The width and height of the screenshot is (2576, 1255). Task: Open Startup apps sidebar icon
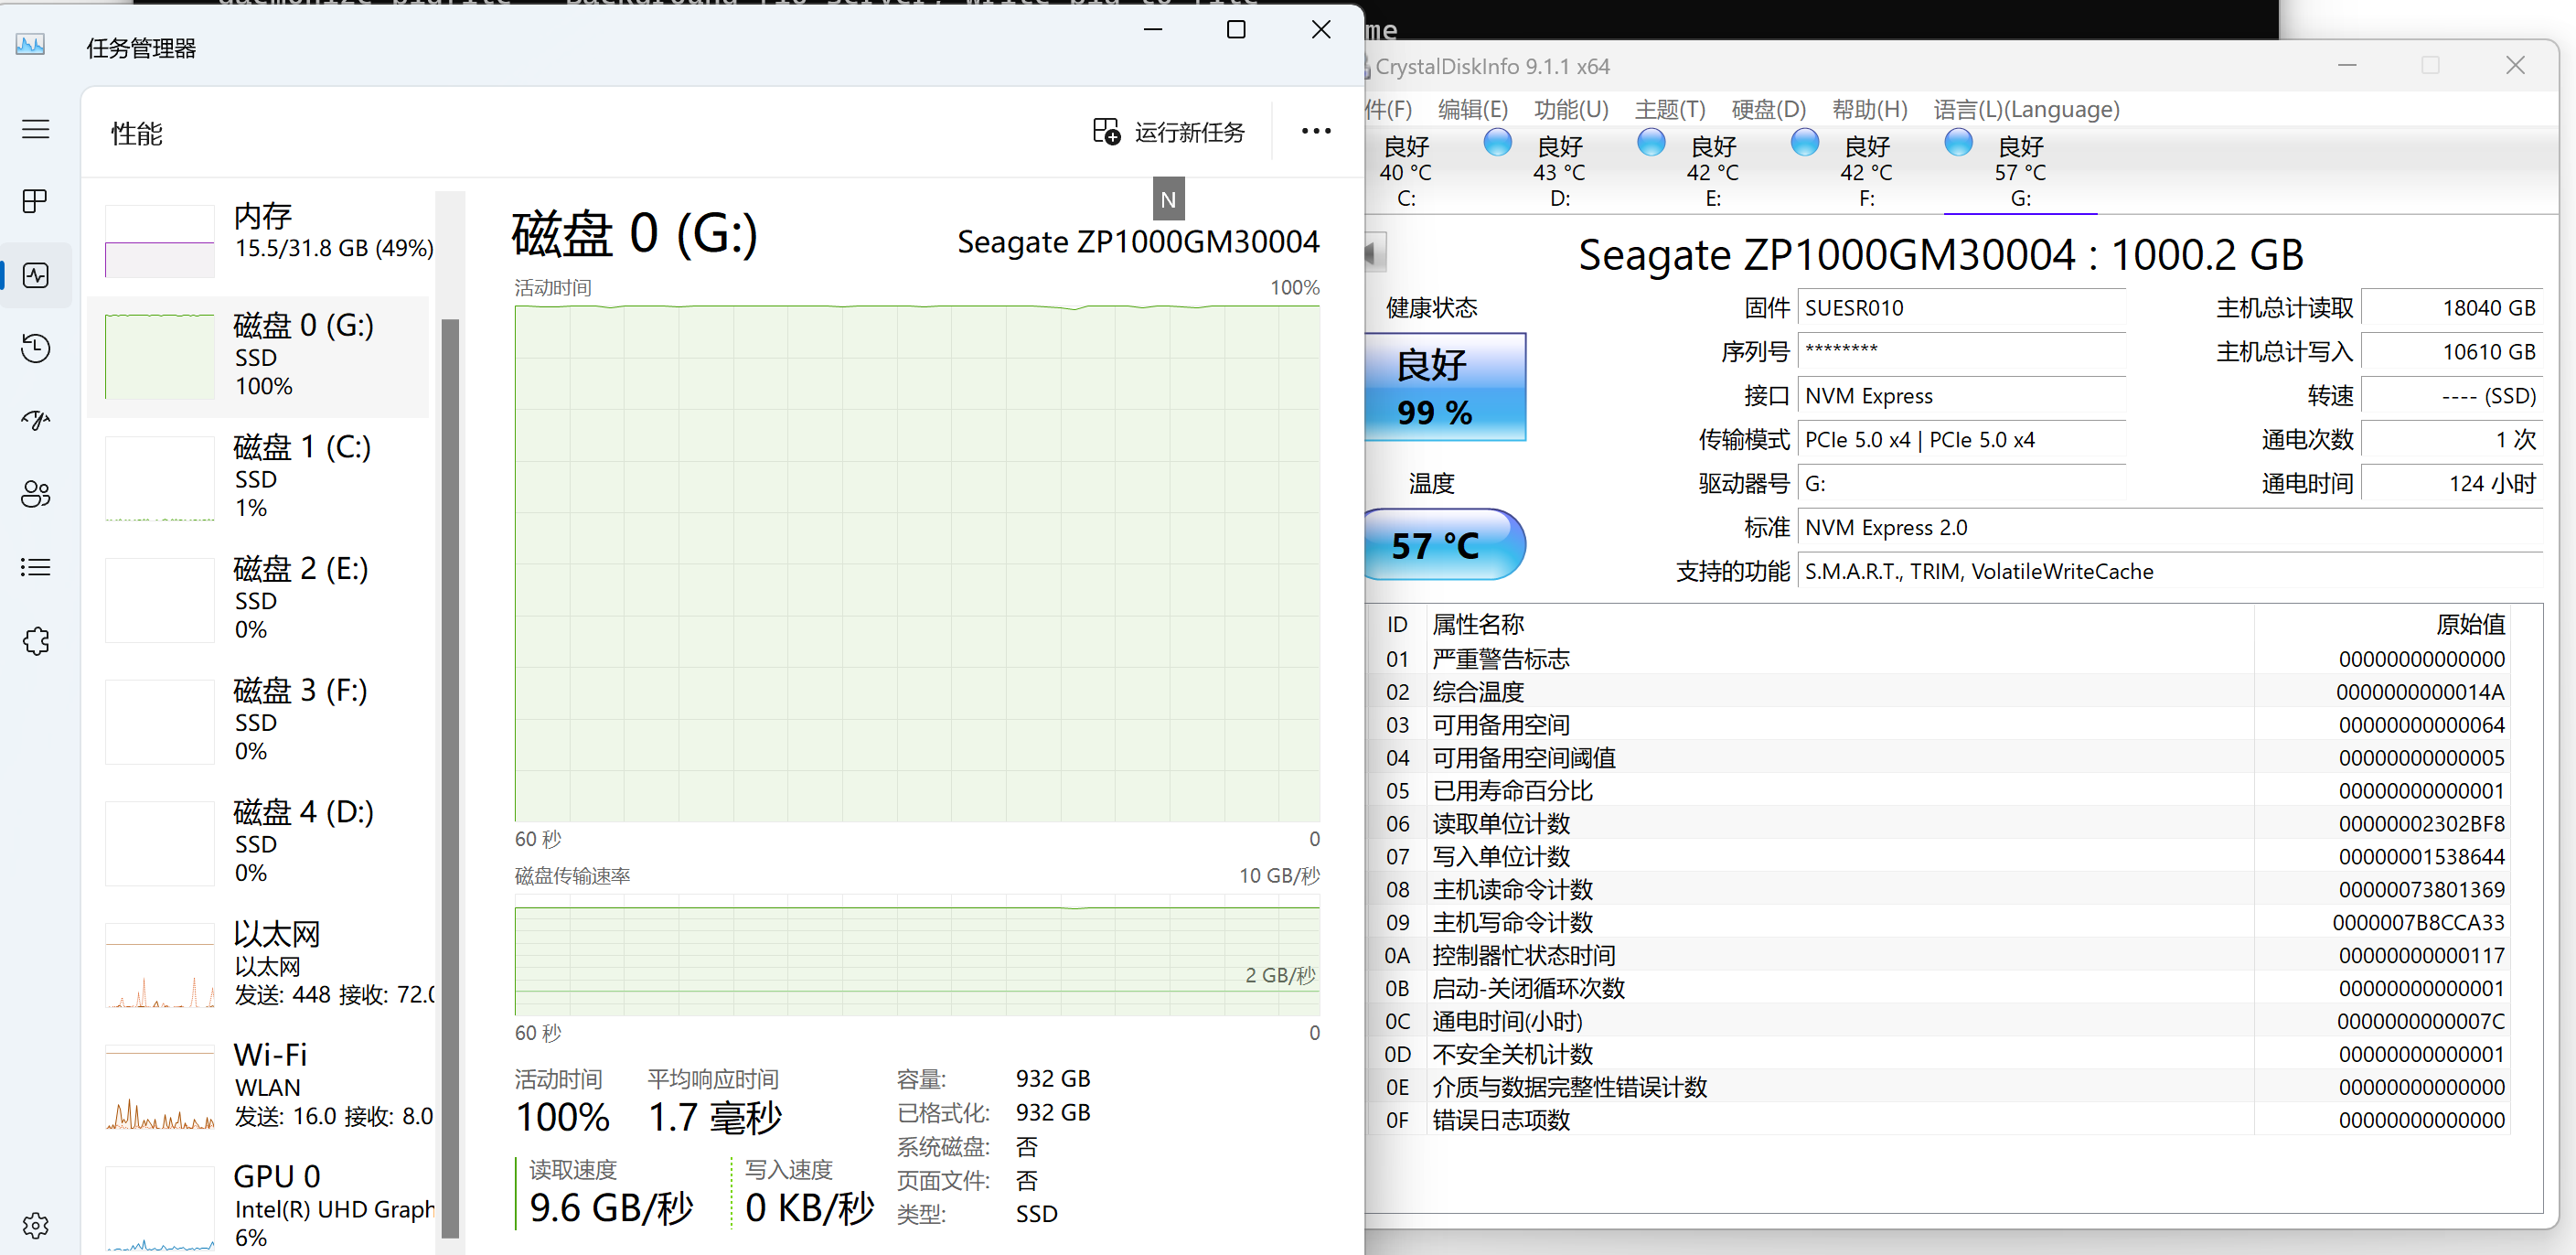pyautogui.click(x=35, y=421)
